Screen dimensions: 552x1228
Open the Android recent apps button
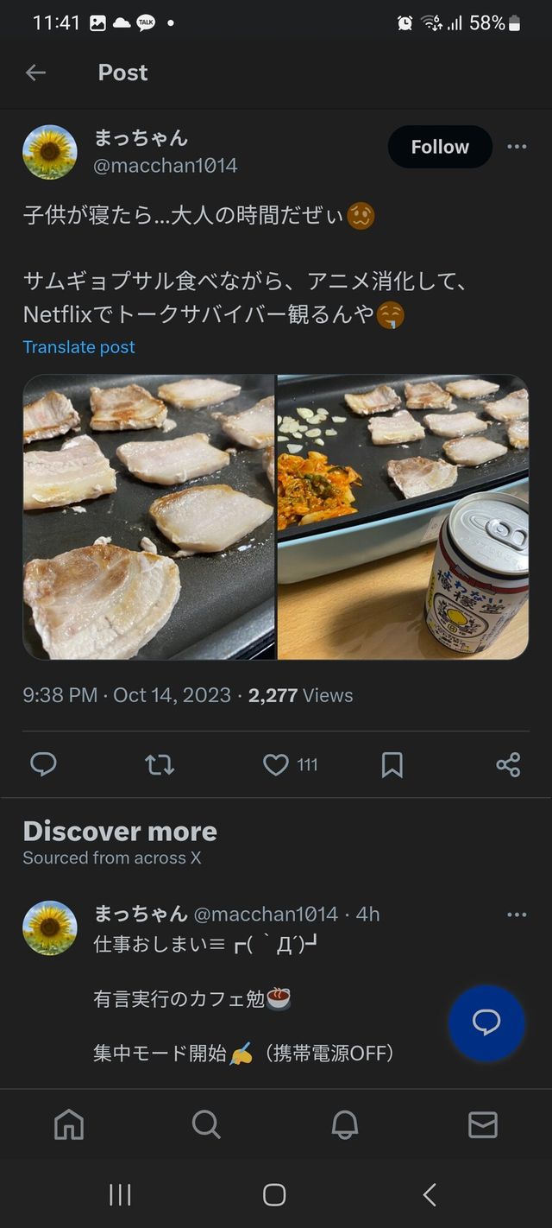click(120, 1195)
